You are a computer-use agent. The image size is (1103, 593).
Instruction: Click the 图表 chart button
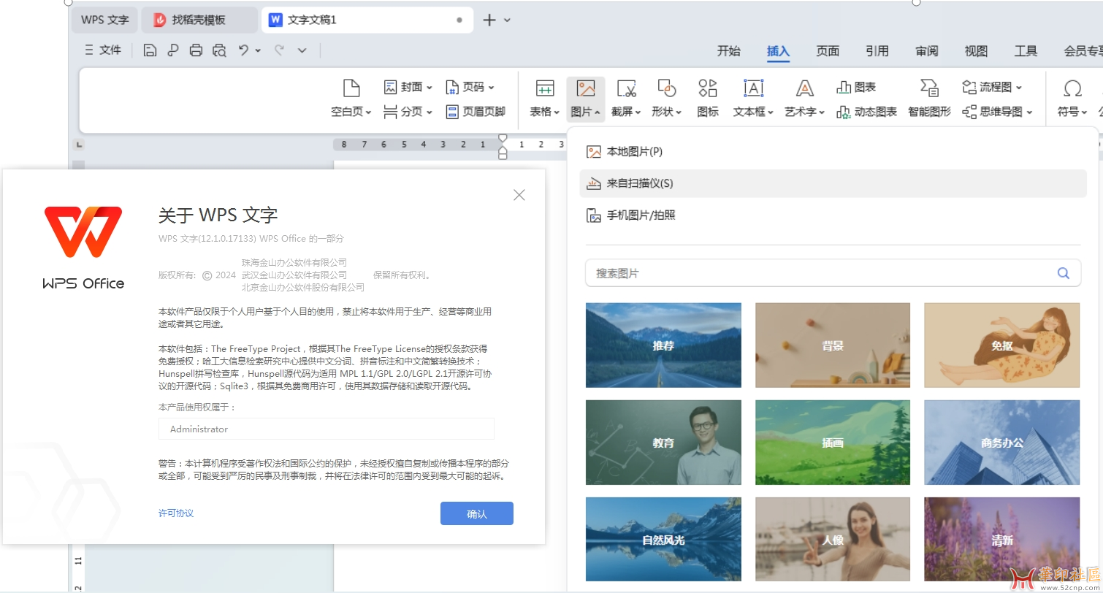[856, 87]
